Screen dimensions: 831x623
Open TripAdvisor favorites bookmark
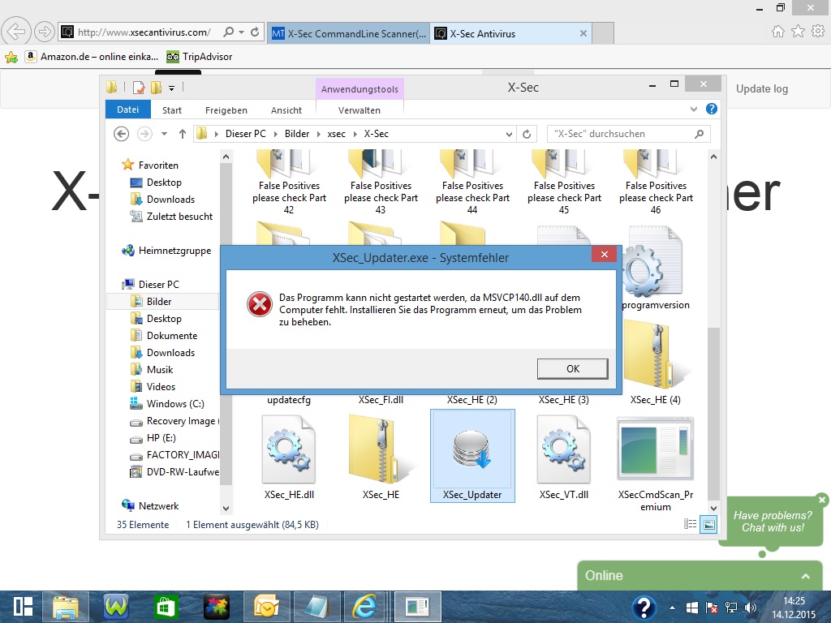(x=200, y=56)
